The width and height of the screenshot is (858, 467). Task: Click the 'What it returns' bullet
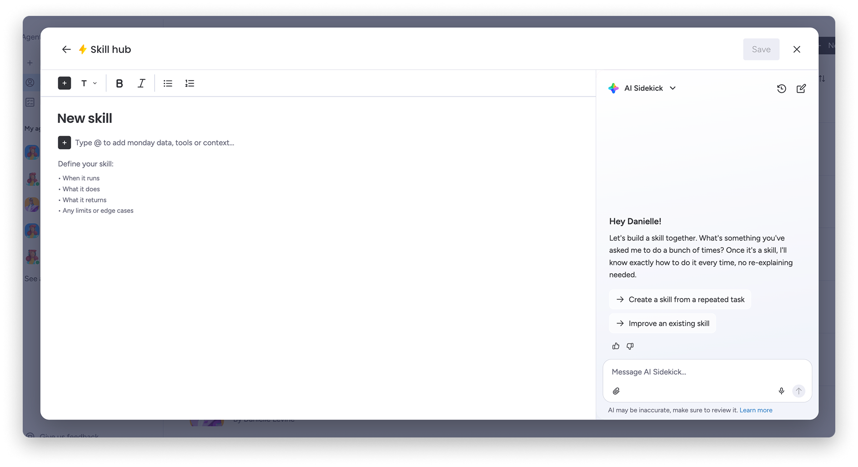(85, 200)
